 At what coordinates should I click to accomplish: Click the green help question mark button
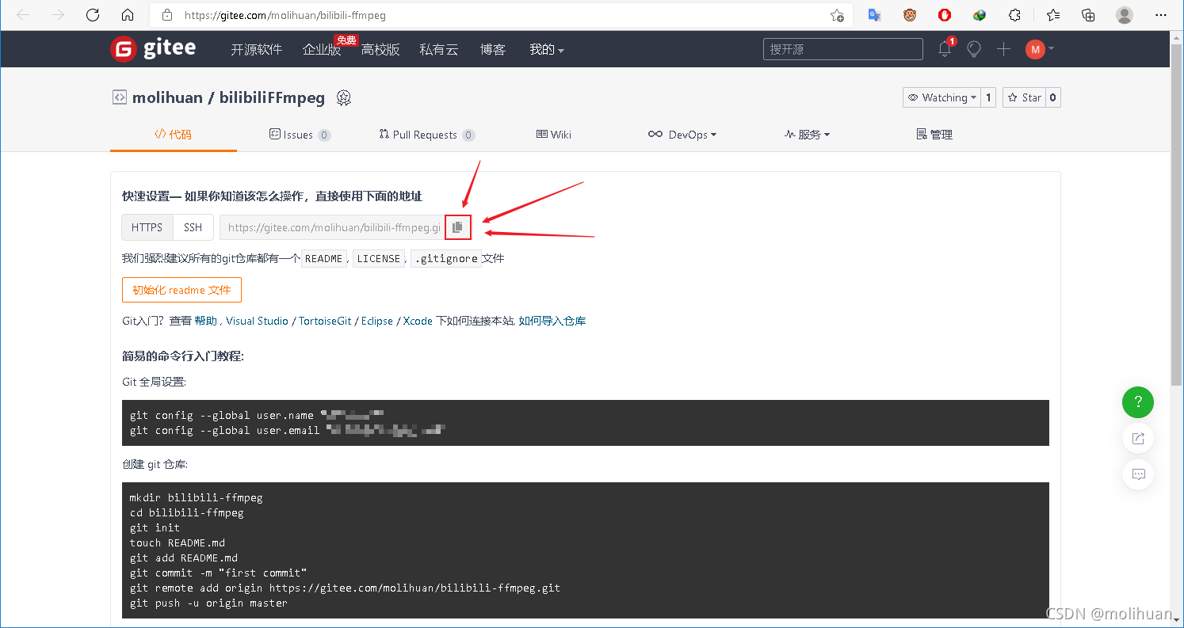point(1138,402)
